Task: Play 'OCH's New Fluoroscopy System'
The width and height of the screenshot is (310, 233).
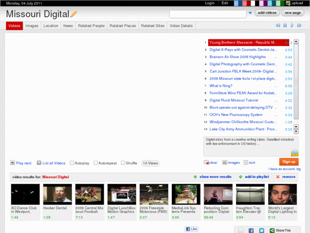Action: point(236,115)
